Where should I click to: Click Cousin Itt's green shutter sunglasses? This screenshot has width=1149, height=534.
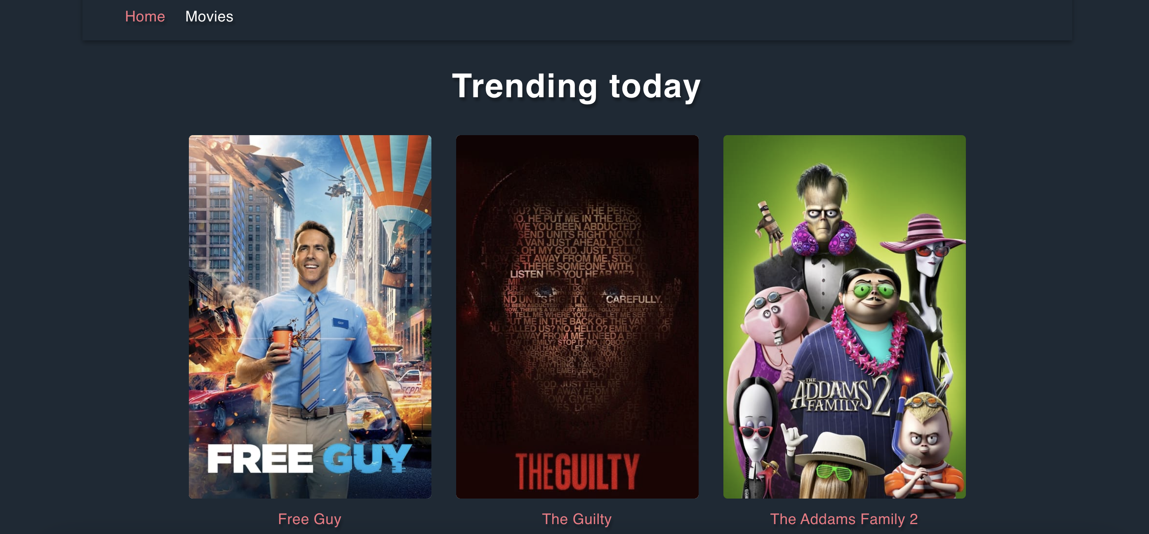click(833, 472)
